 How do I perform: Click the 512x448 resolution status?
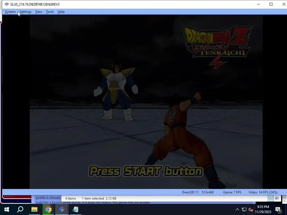click(x=208, y=192)
